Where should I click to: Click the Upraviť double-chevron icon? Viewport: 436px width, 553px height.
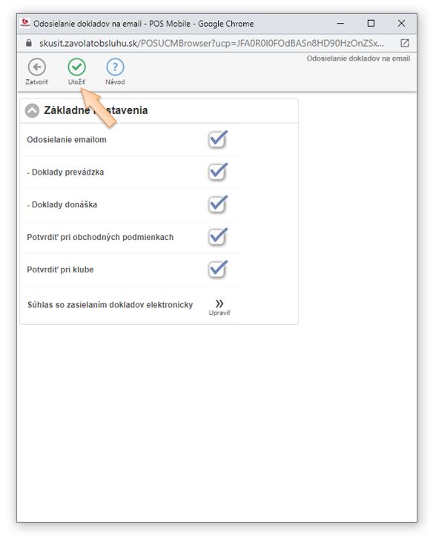219,304
